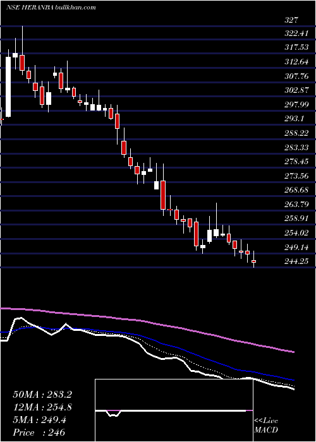Select the 268.68 axis label
This screenshot has width=316, height=442.
296,190
